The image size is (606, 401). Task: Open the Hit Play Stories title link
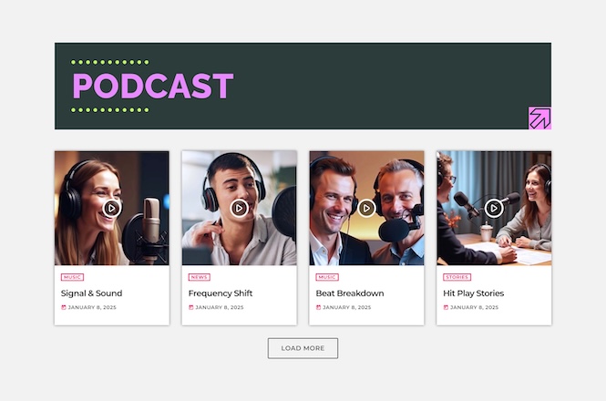click(474, 293)
